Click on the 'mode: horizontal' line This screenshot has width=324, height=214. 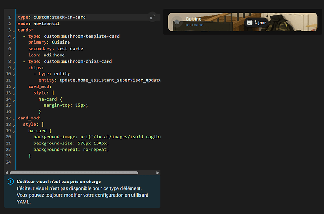point(39,24)
